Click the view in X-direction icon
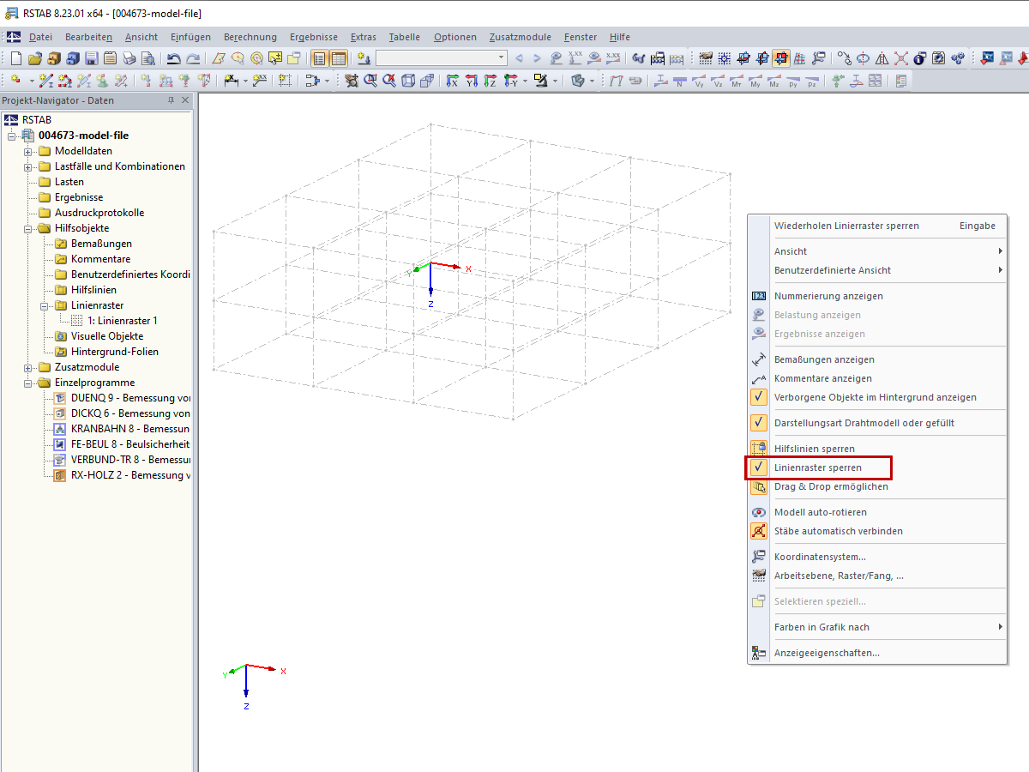The height and width of the screenshot is (772, 1029). [452, 80]
